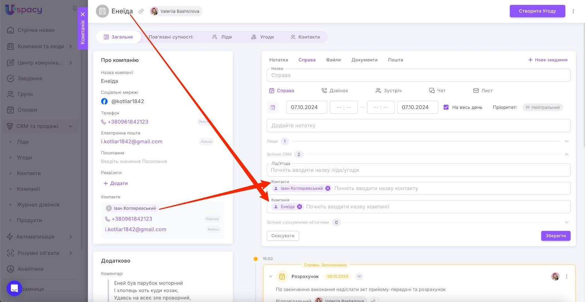Viewport: 585px width, 302px height.
Task: Collapse the Зв'язки CRM section
Action: [x=566, y=154]
